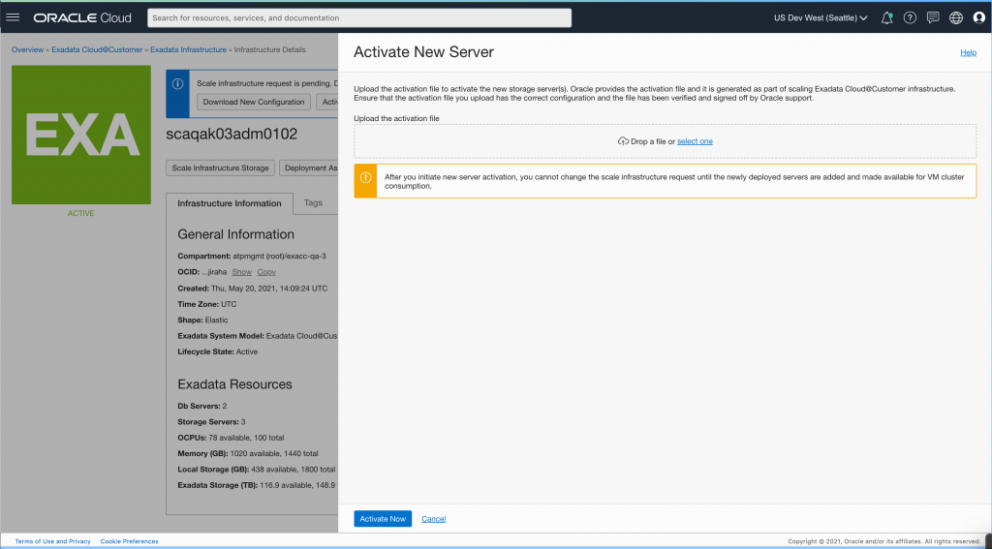
Task: Focus the top search field
Action: [x=358, y=17]
